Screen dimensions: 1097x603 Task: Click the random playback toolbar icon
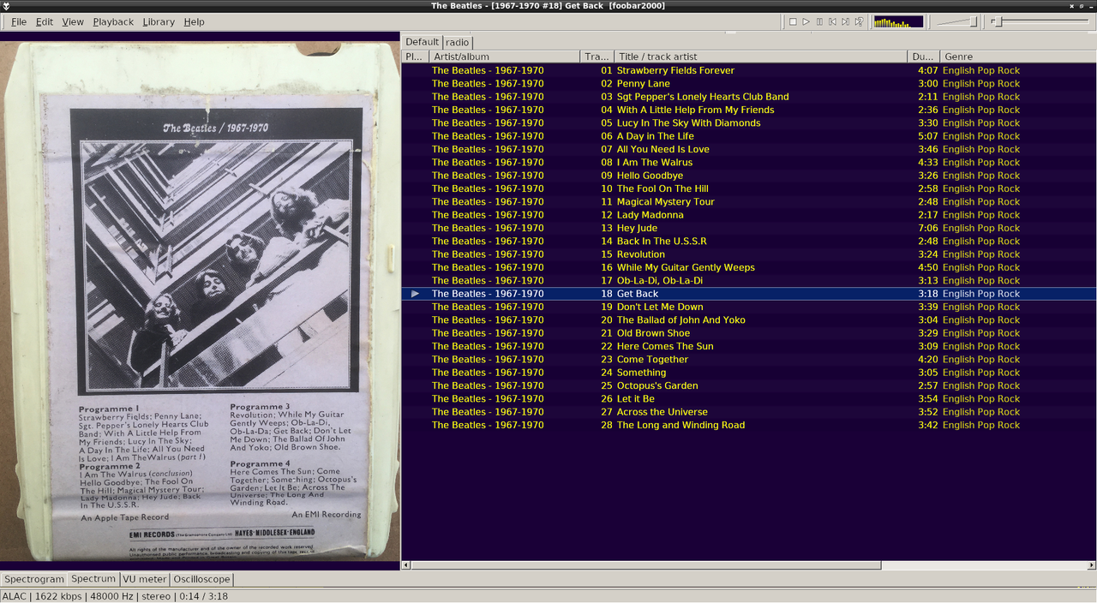pyautogui.click(x=859, y=21)
